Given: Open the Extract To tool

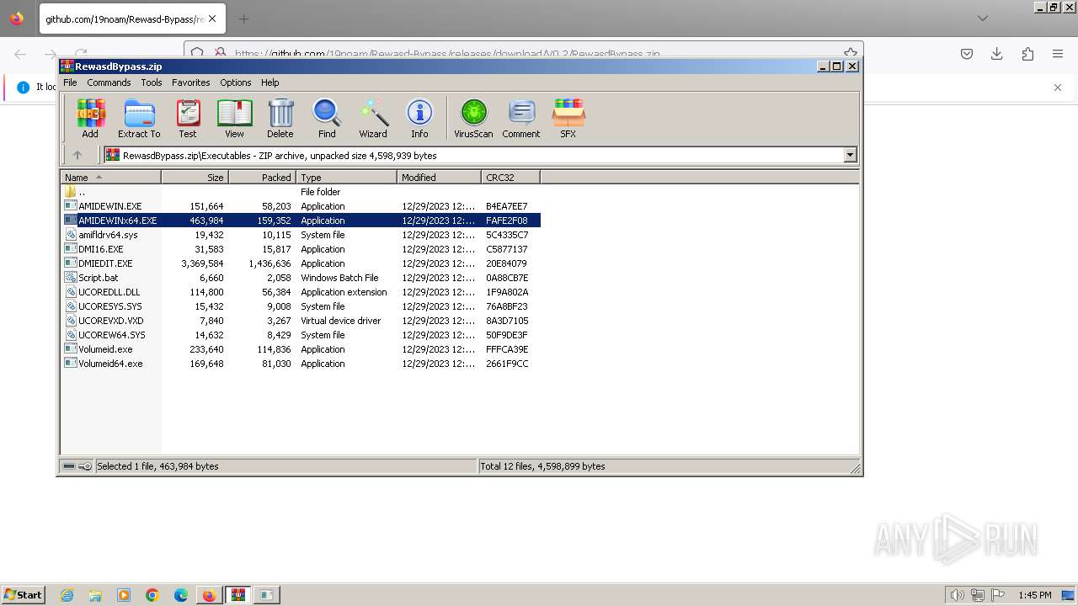Looking at the screenshot, I should coord(139,118).
